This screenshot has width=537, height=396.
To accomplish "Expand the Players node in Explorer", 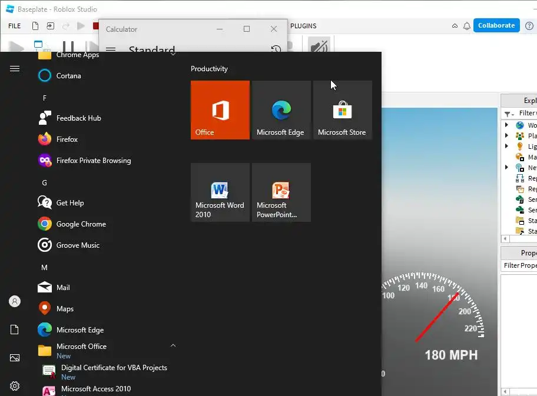I will (506, 135).
